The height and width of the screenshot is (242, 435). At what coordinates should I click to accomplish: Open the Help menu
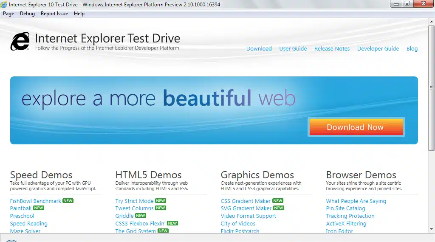click(x=79, y=14)
